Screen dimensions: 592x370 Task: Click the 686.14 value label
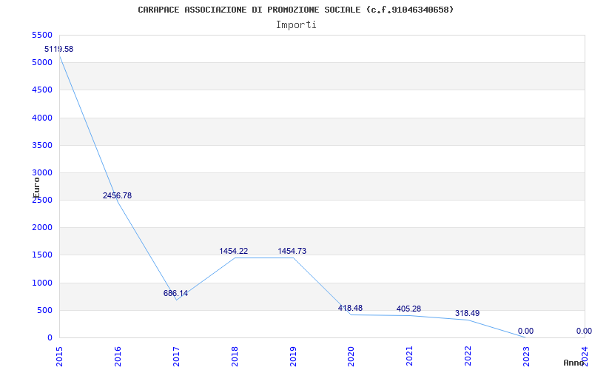tap(175, 293)
